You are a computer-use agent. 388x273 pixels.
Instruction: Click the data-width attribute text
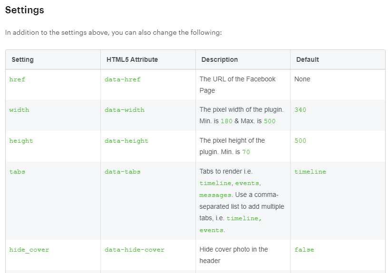coord(125,110)
